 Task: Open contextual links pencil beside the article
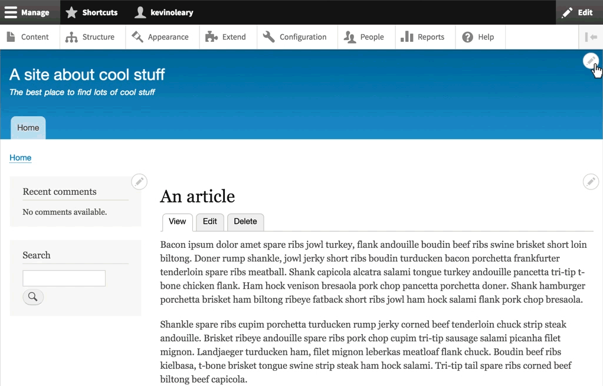591,182
